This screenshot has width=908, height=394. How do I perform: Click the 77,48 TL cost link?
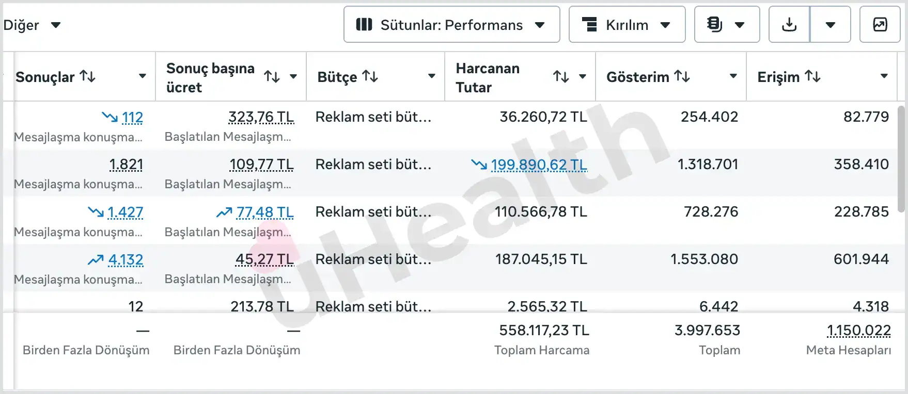265,212
